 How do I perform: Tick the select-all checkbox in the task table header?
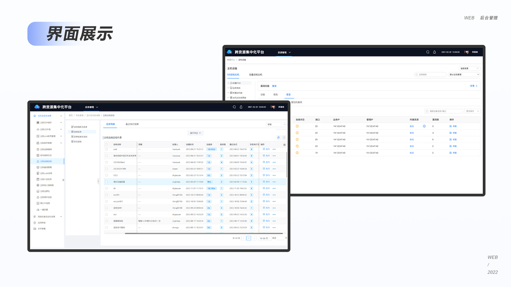[107, 144]
